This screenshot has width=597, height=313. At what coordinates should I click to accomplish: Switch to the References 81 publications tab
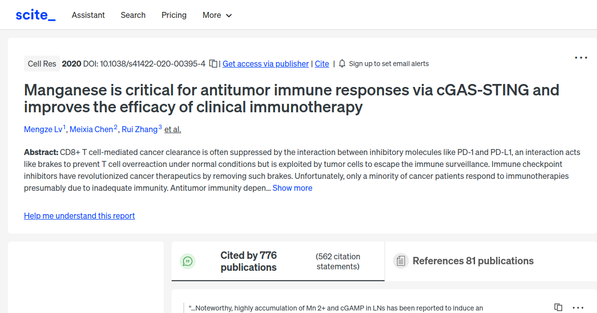pos(473,260)
